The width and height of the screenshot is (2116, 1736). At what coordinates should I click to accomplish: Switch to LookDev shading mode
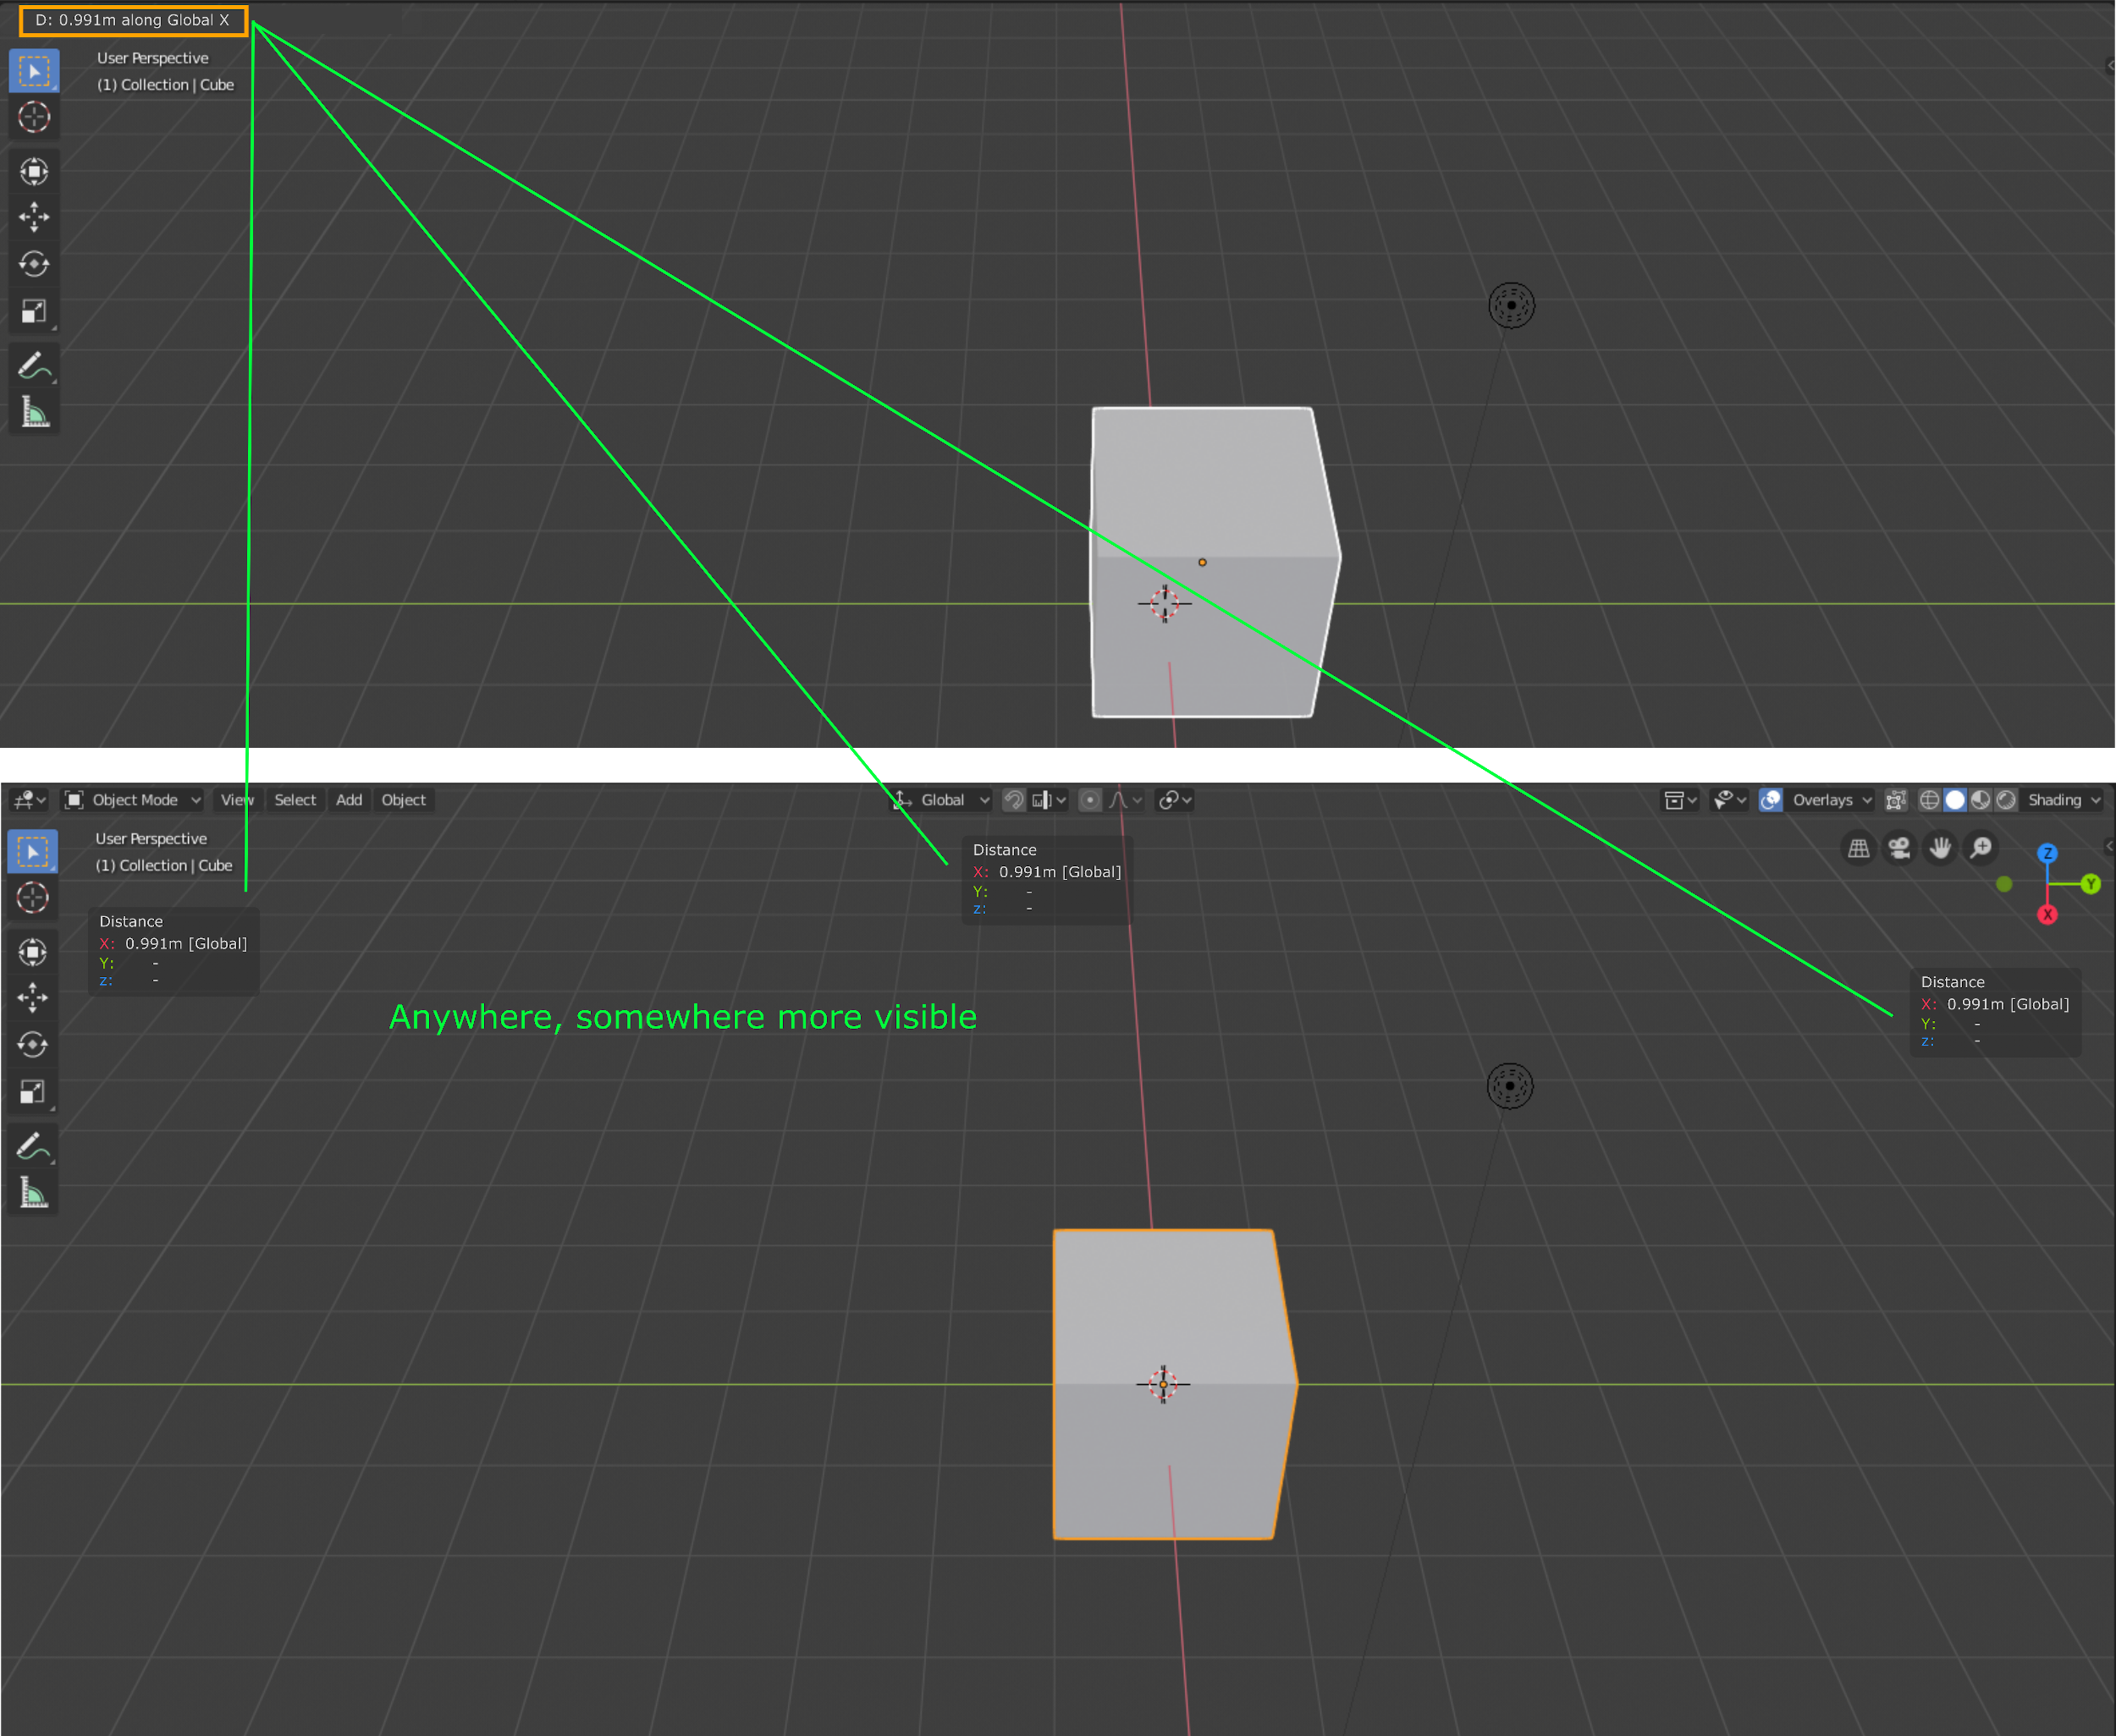[1980, 800]
